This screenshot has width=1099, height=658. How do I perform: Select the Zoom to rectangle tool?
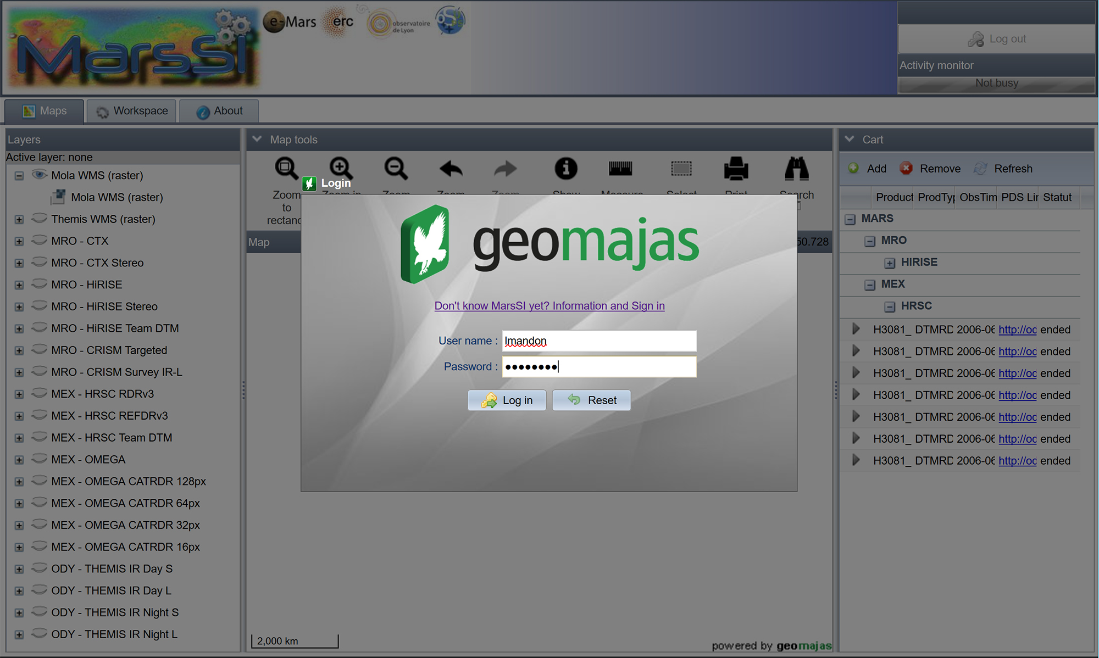286,168
